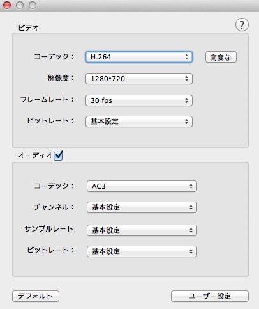
Task: Click the help question mark icon
Action: click(x=242, y=25)
